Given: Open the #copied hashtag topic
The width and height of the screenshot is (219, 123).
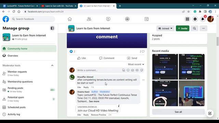Looking at the screenshot, I should (x=157, y=36).
